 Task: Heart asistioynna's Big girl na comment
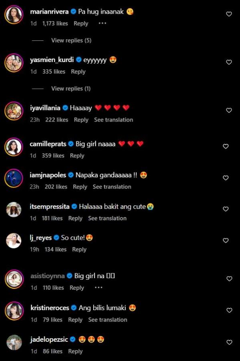229,279
